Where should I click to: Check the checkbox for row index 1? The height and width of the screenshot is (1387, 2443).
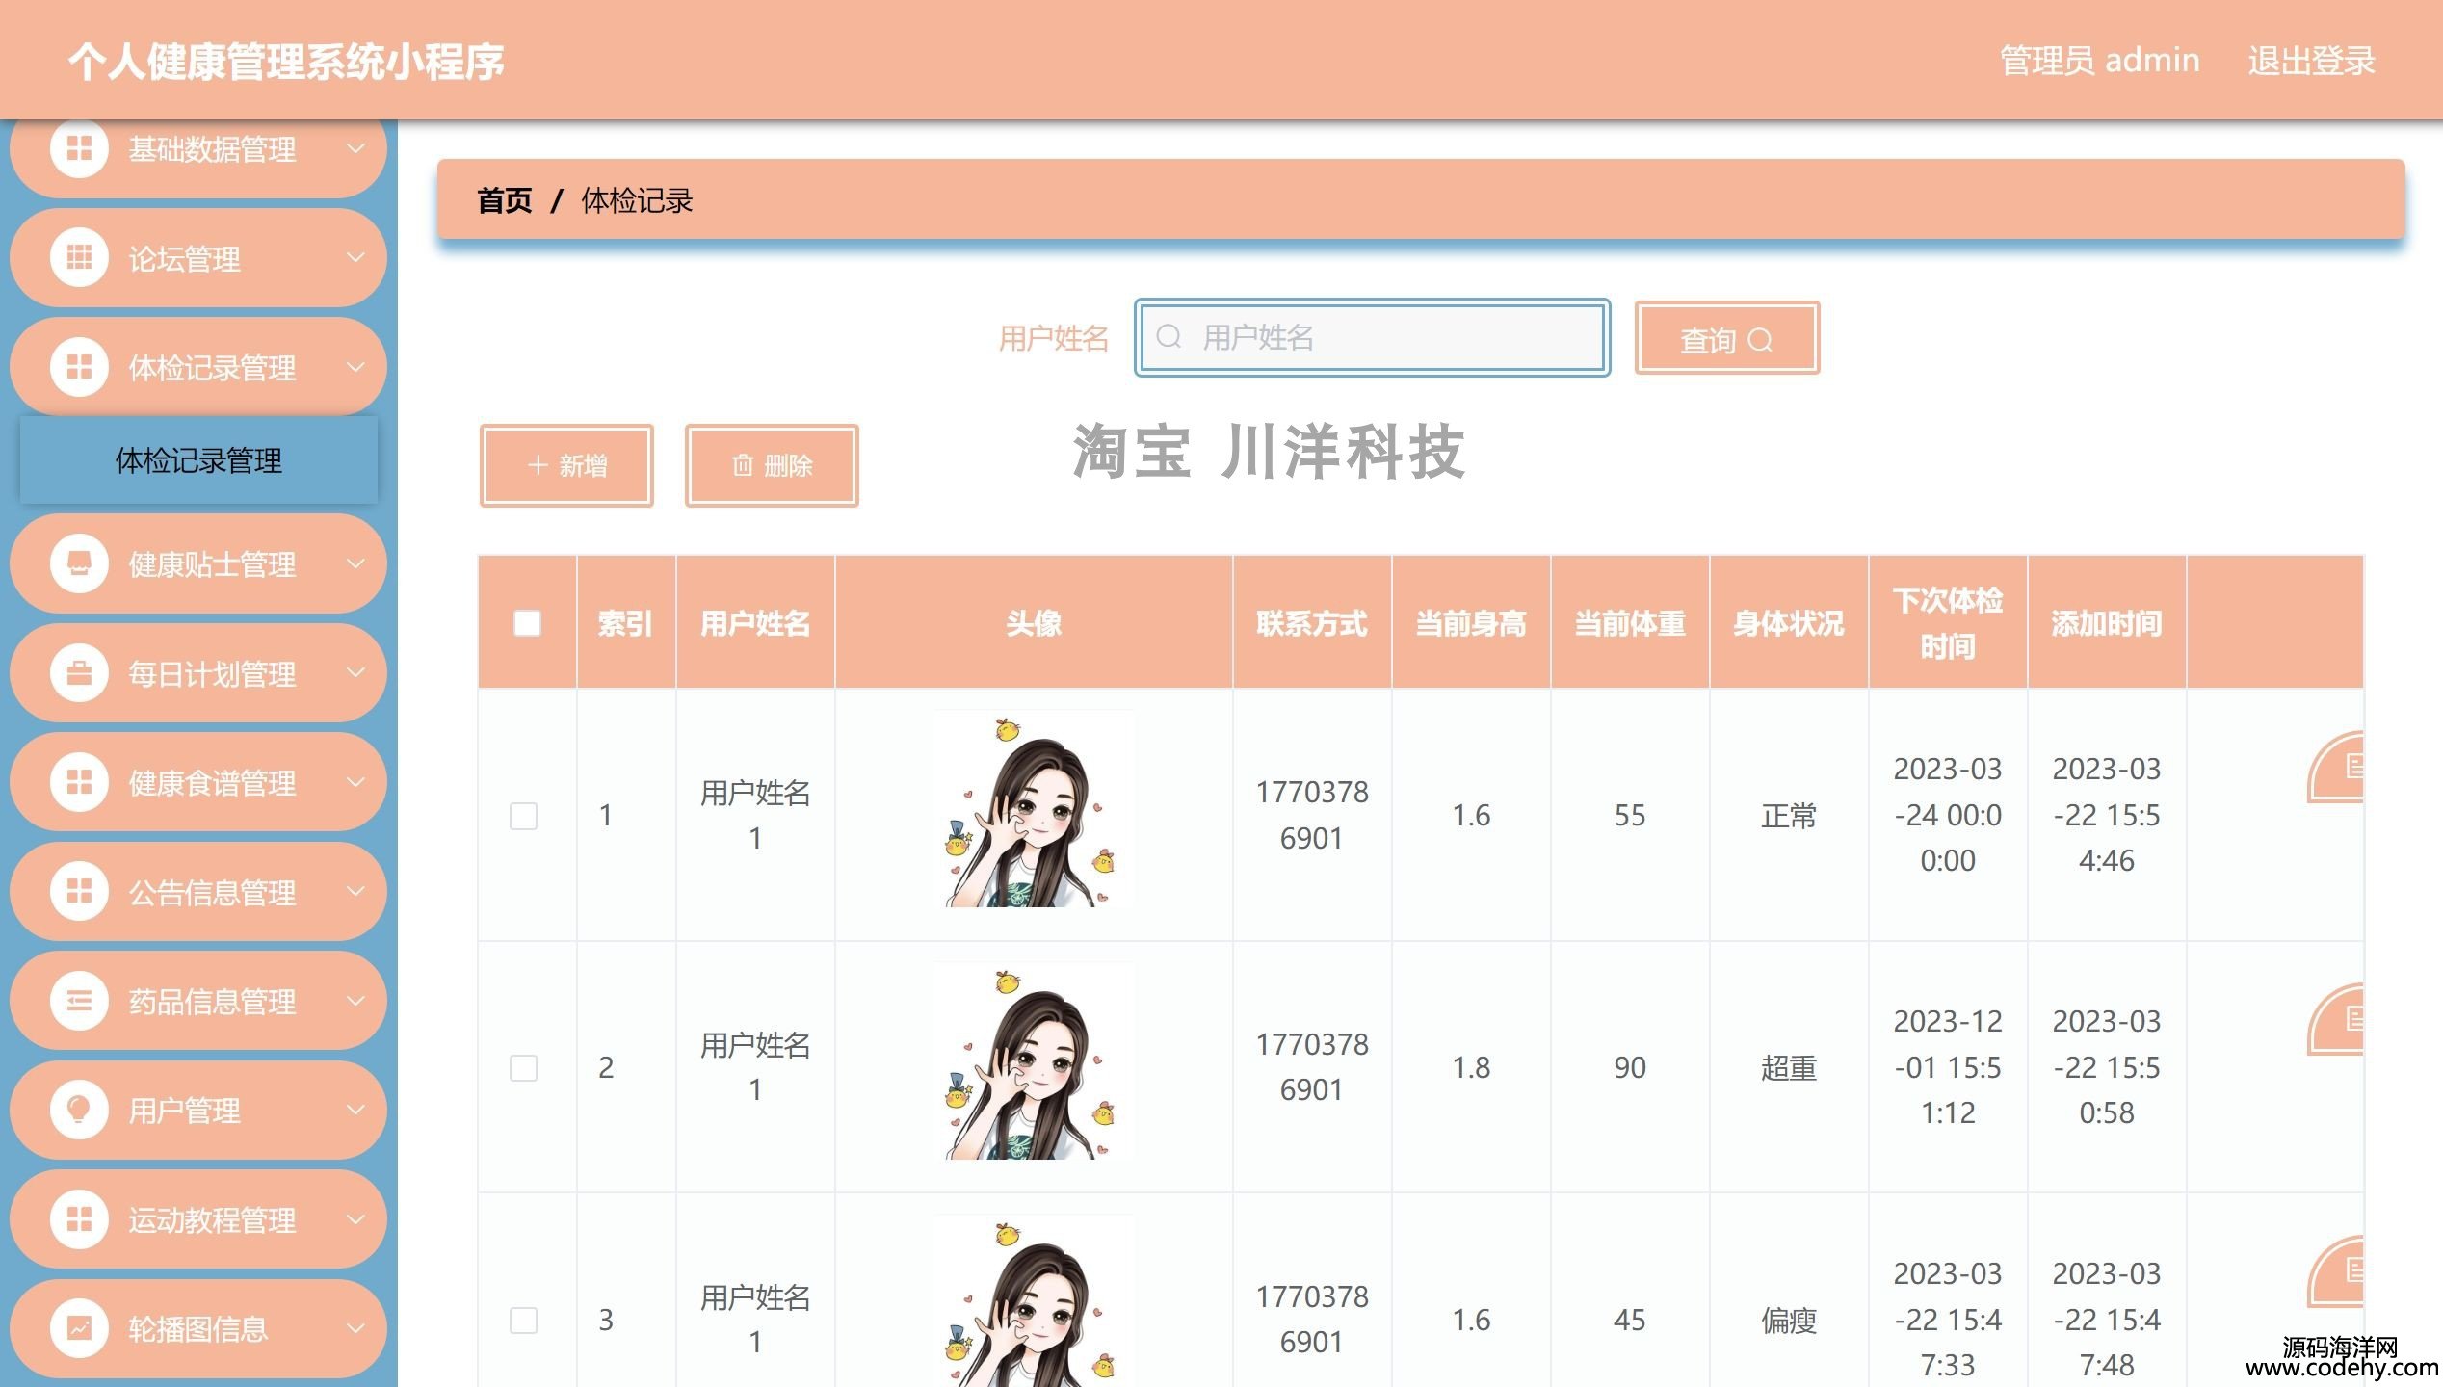523,816
